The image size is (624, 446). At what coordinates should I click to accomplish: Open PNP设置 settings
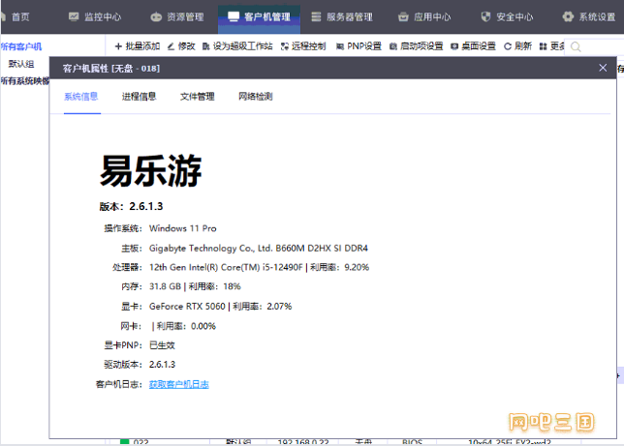[359, 46]
